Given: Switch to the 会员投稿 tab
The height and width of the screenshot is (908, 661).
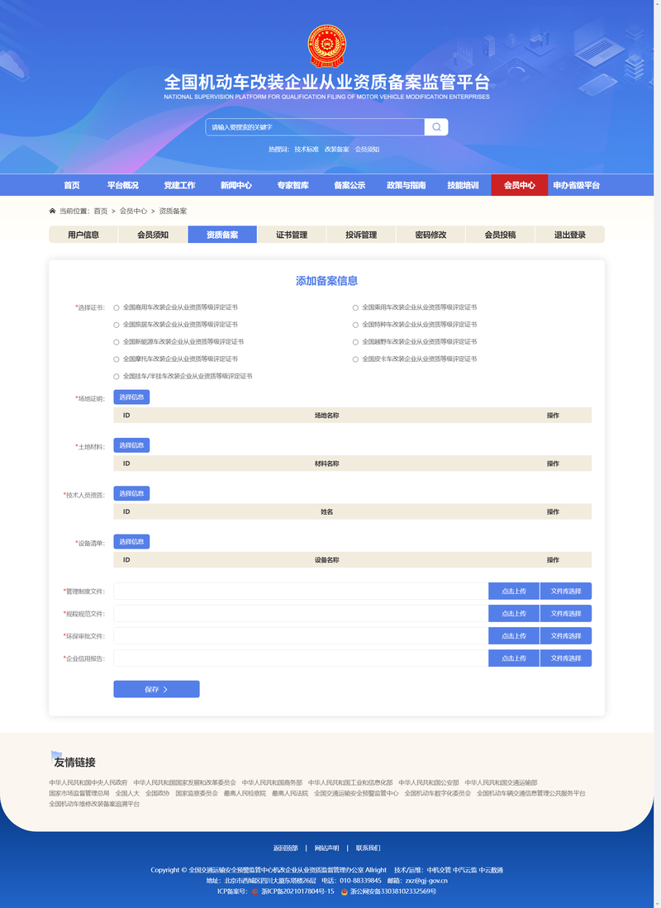Looking at the screenshot, I should tap(501, 235).
